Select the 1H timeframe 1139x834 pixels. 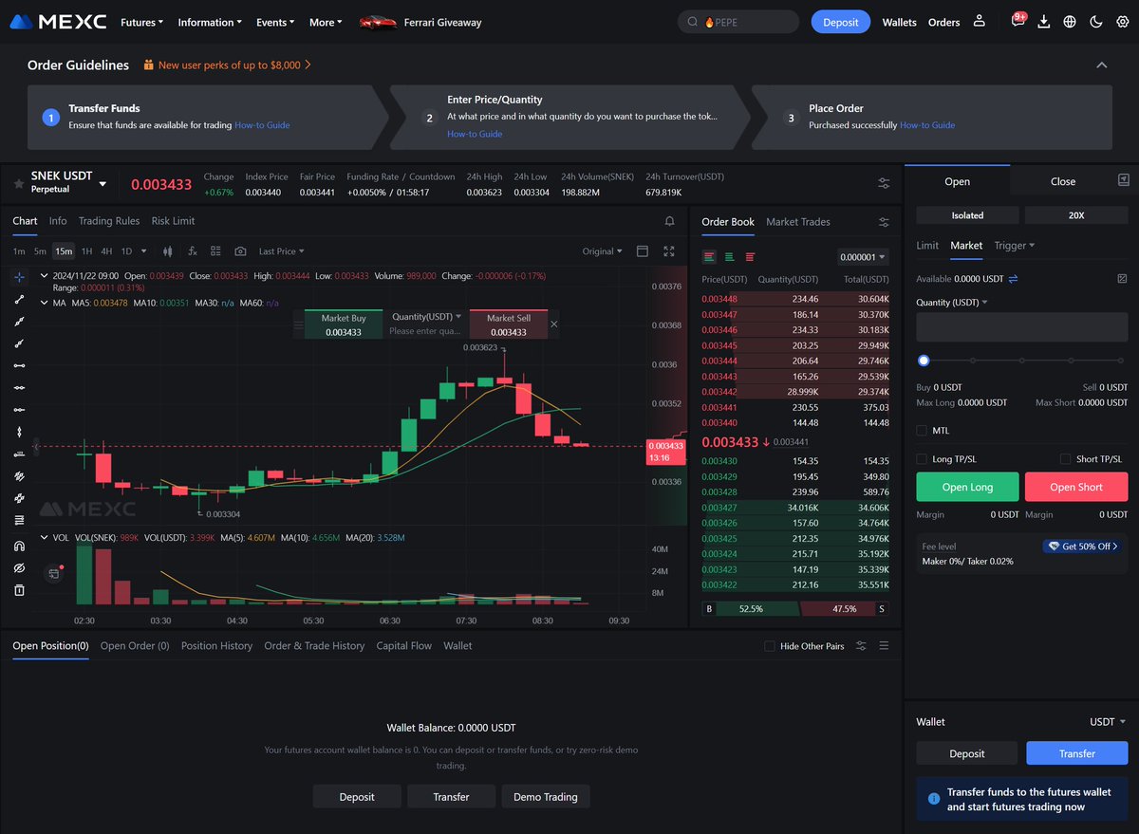86,251
